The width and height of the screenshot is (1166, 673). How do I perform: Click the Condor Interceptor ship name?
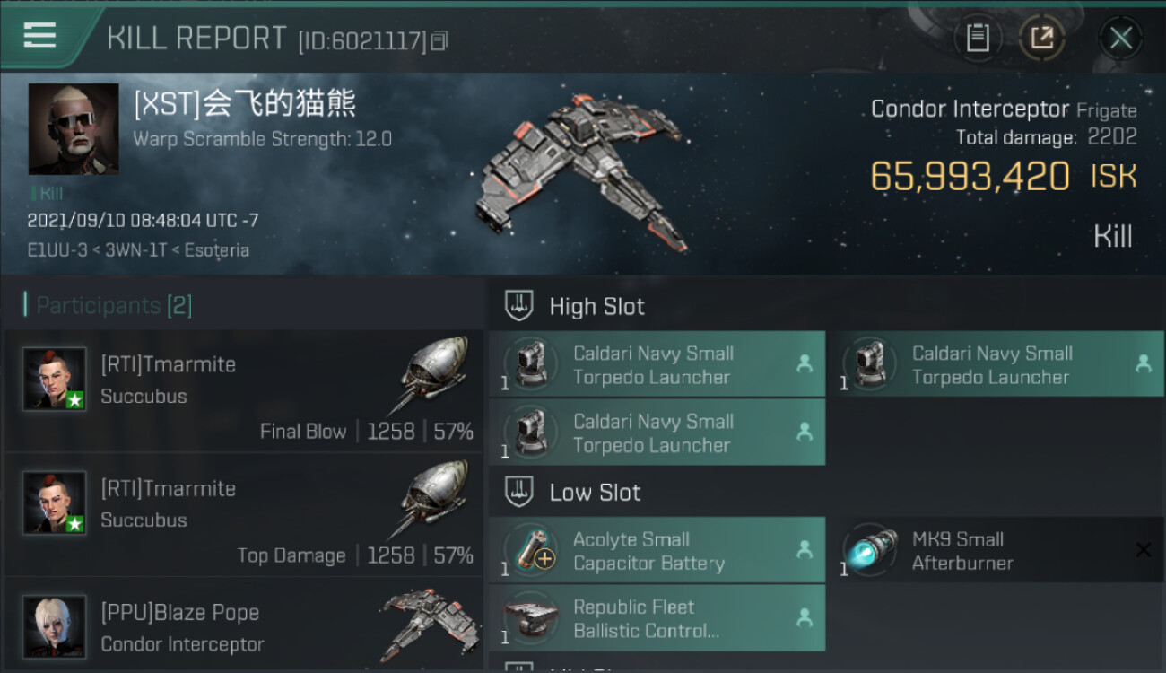point(970,109)
